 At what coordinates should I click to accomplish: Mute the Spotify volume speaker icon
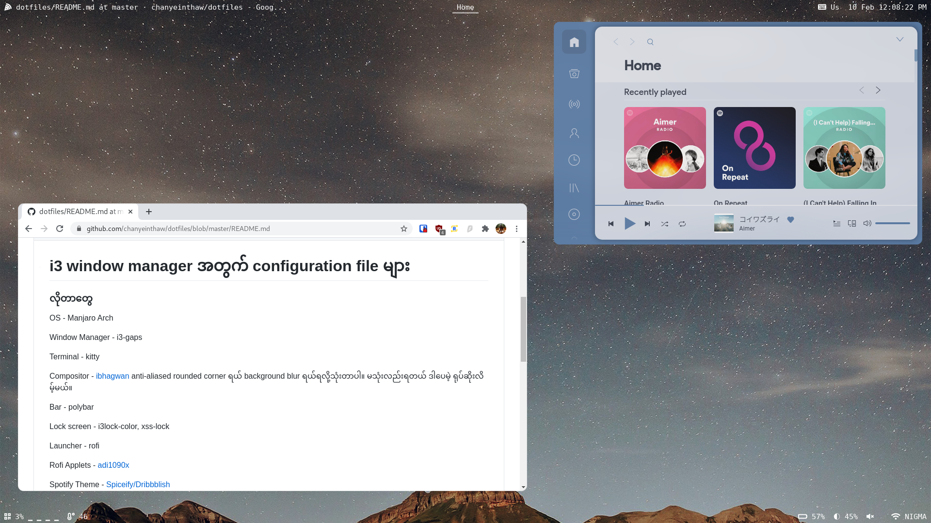coord(867,223)
